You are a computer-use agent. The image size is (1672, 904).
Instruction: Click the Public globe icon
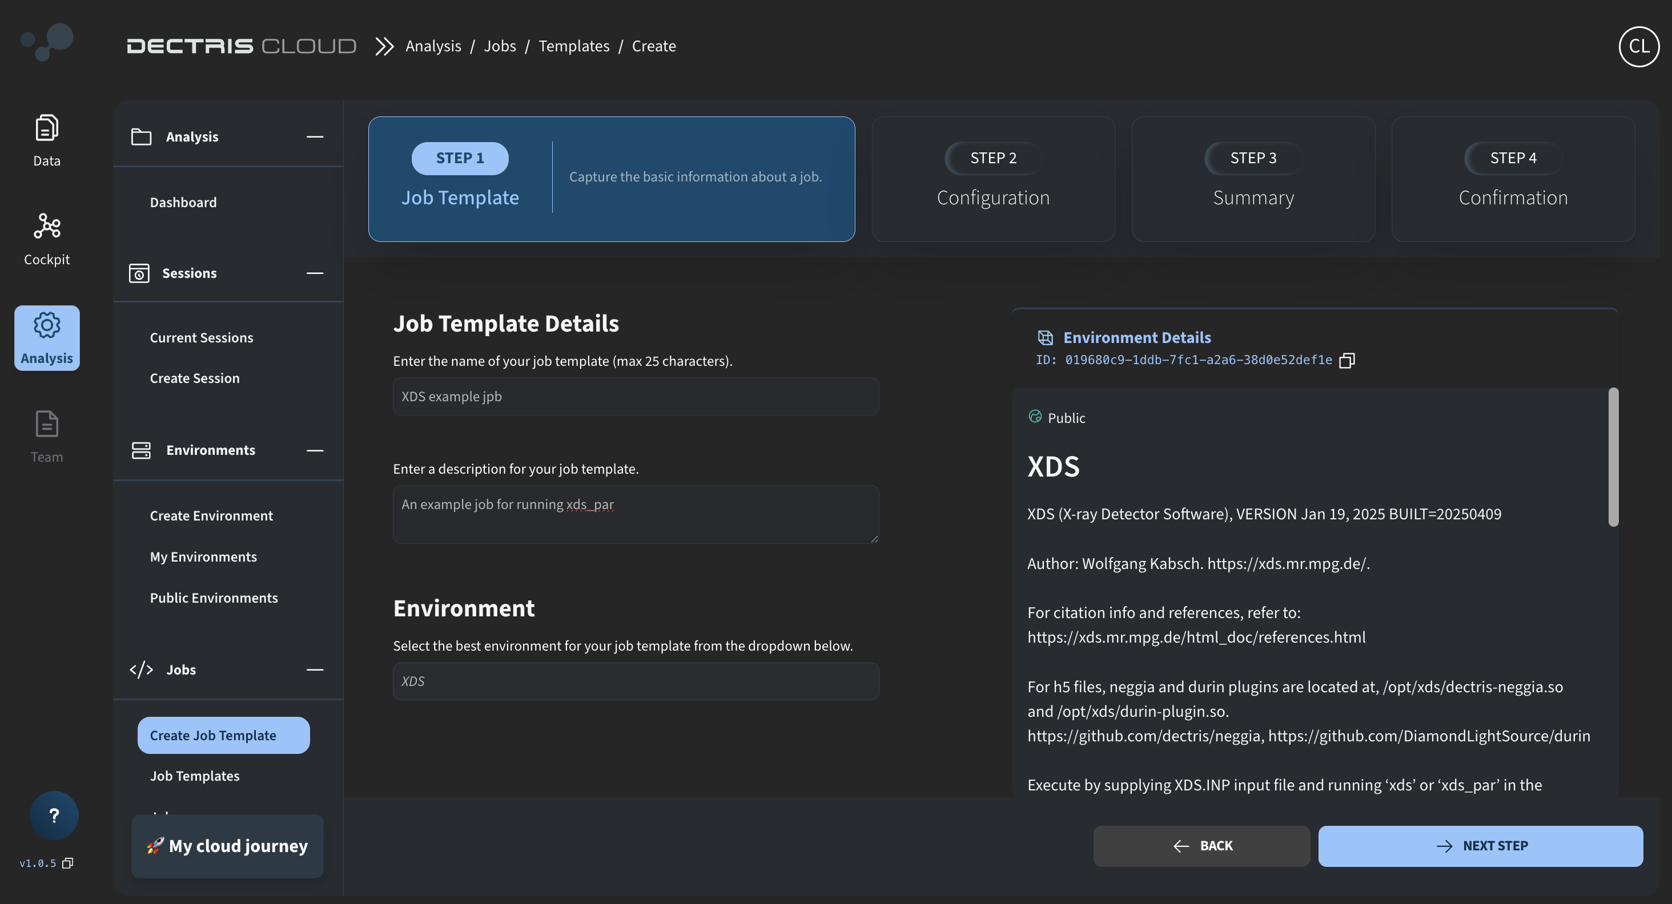(1035, 417)
